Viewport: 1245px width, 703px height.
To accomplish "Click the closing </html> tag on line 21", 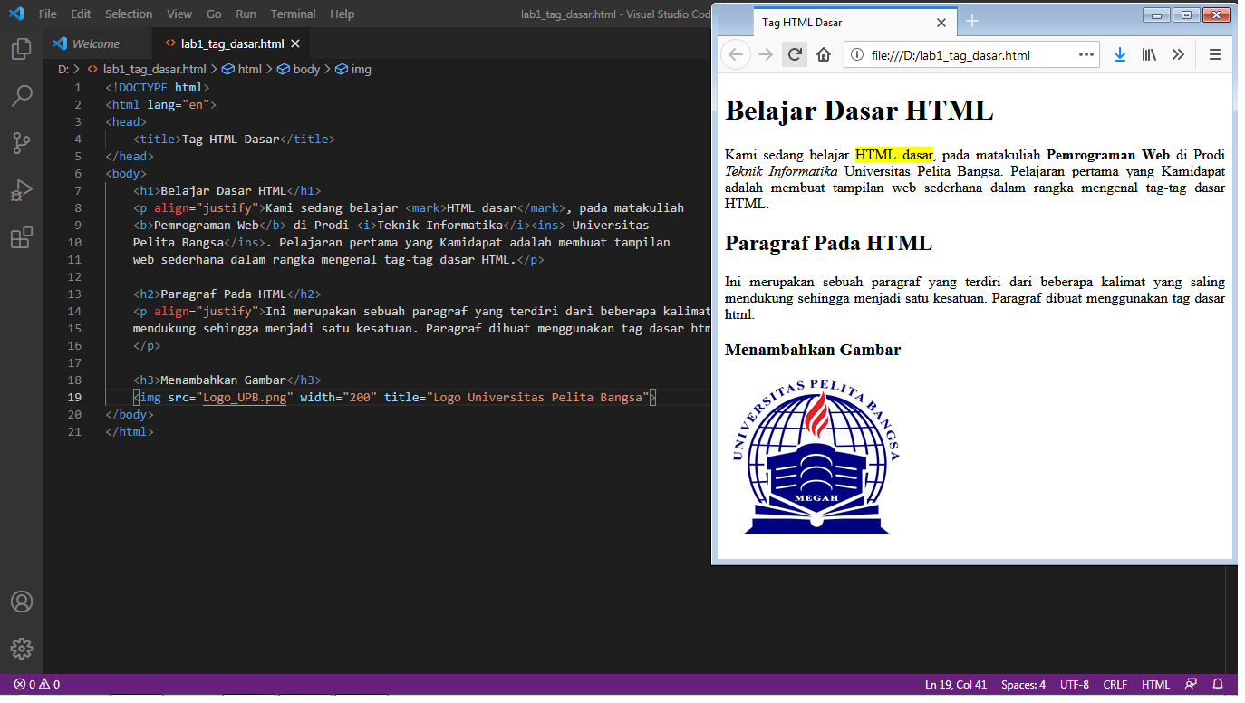I will (x=130, y=432).
